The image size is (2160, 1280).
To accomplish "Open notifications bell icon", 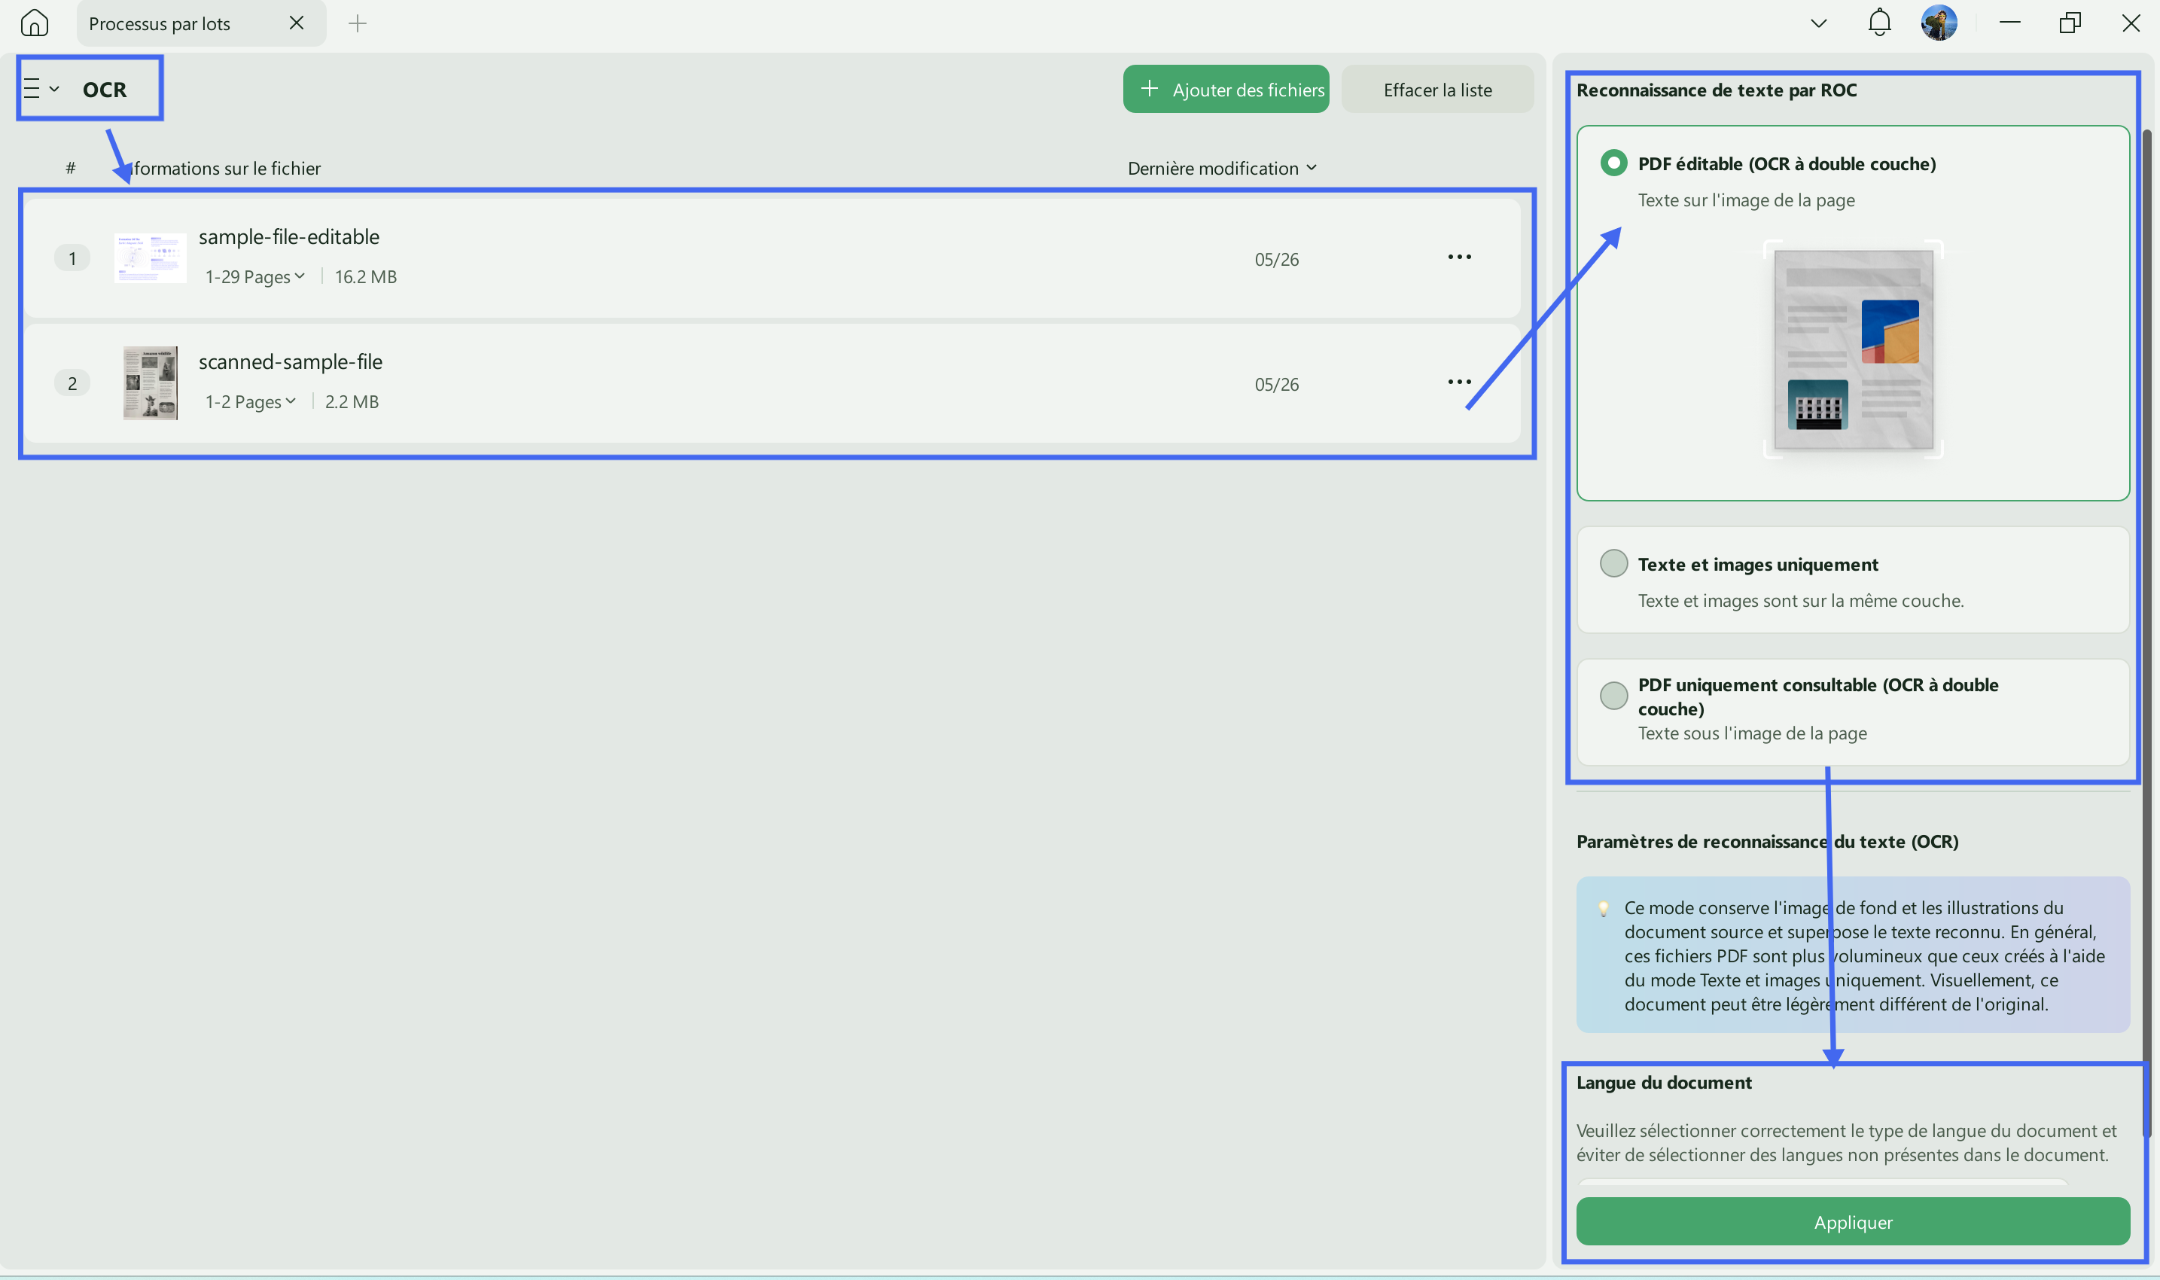I will tap(1880, 23).
